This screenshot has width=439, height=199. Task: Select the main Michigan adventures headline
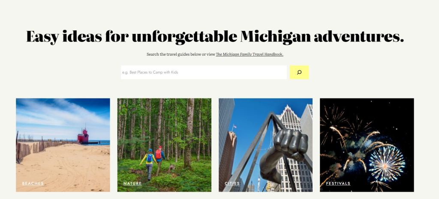(x=215, y=37)
